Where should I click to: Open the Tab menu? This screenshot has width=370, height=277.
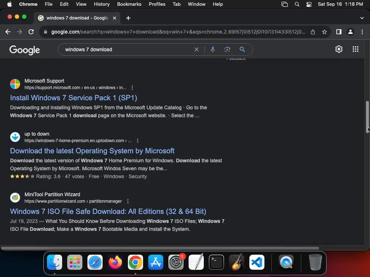point(176,4)
